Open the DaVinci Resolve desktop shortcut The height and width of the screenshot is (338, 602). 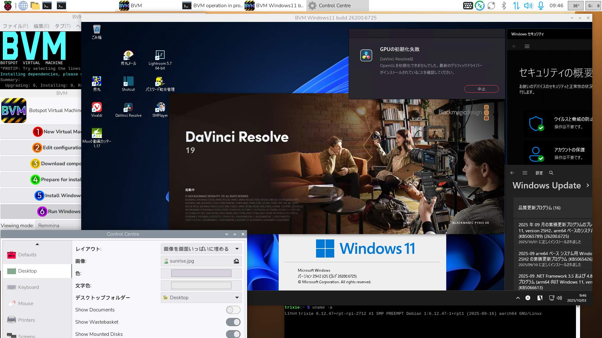(128, 108)
